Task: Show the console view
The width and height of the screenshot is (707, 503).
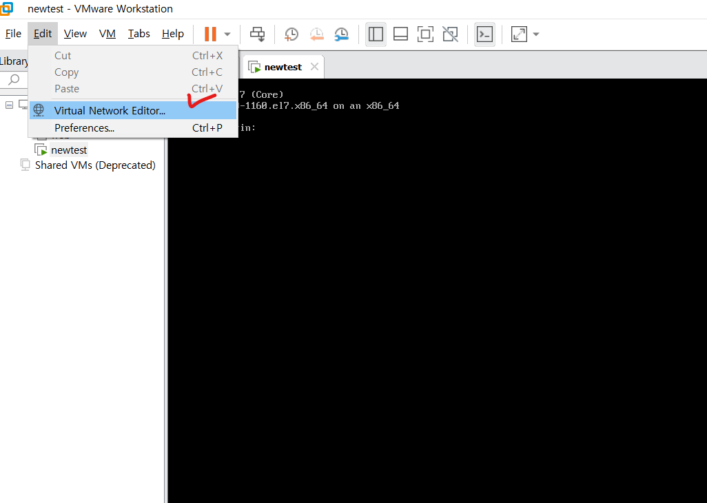Action: pos(484,34)
